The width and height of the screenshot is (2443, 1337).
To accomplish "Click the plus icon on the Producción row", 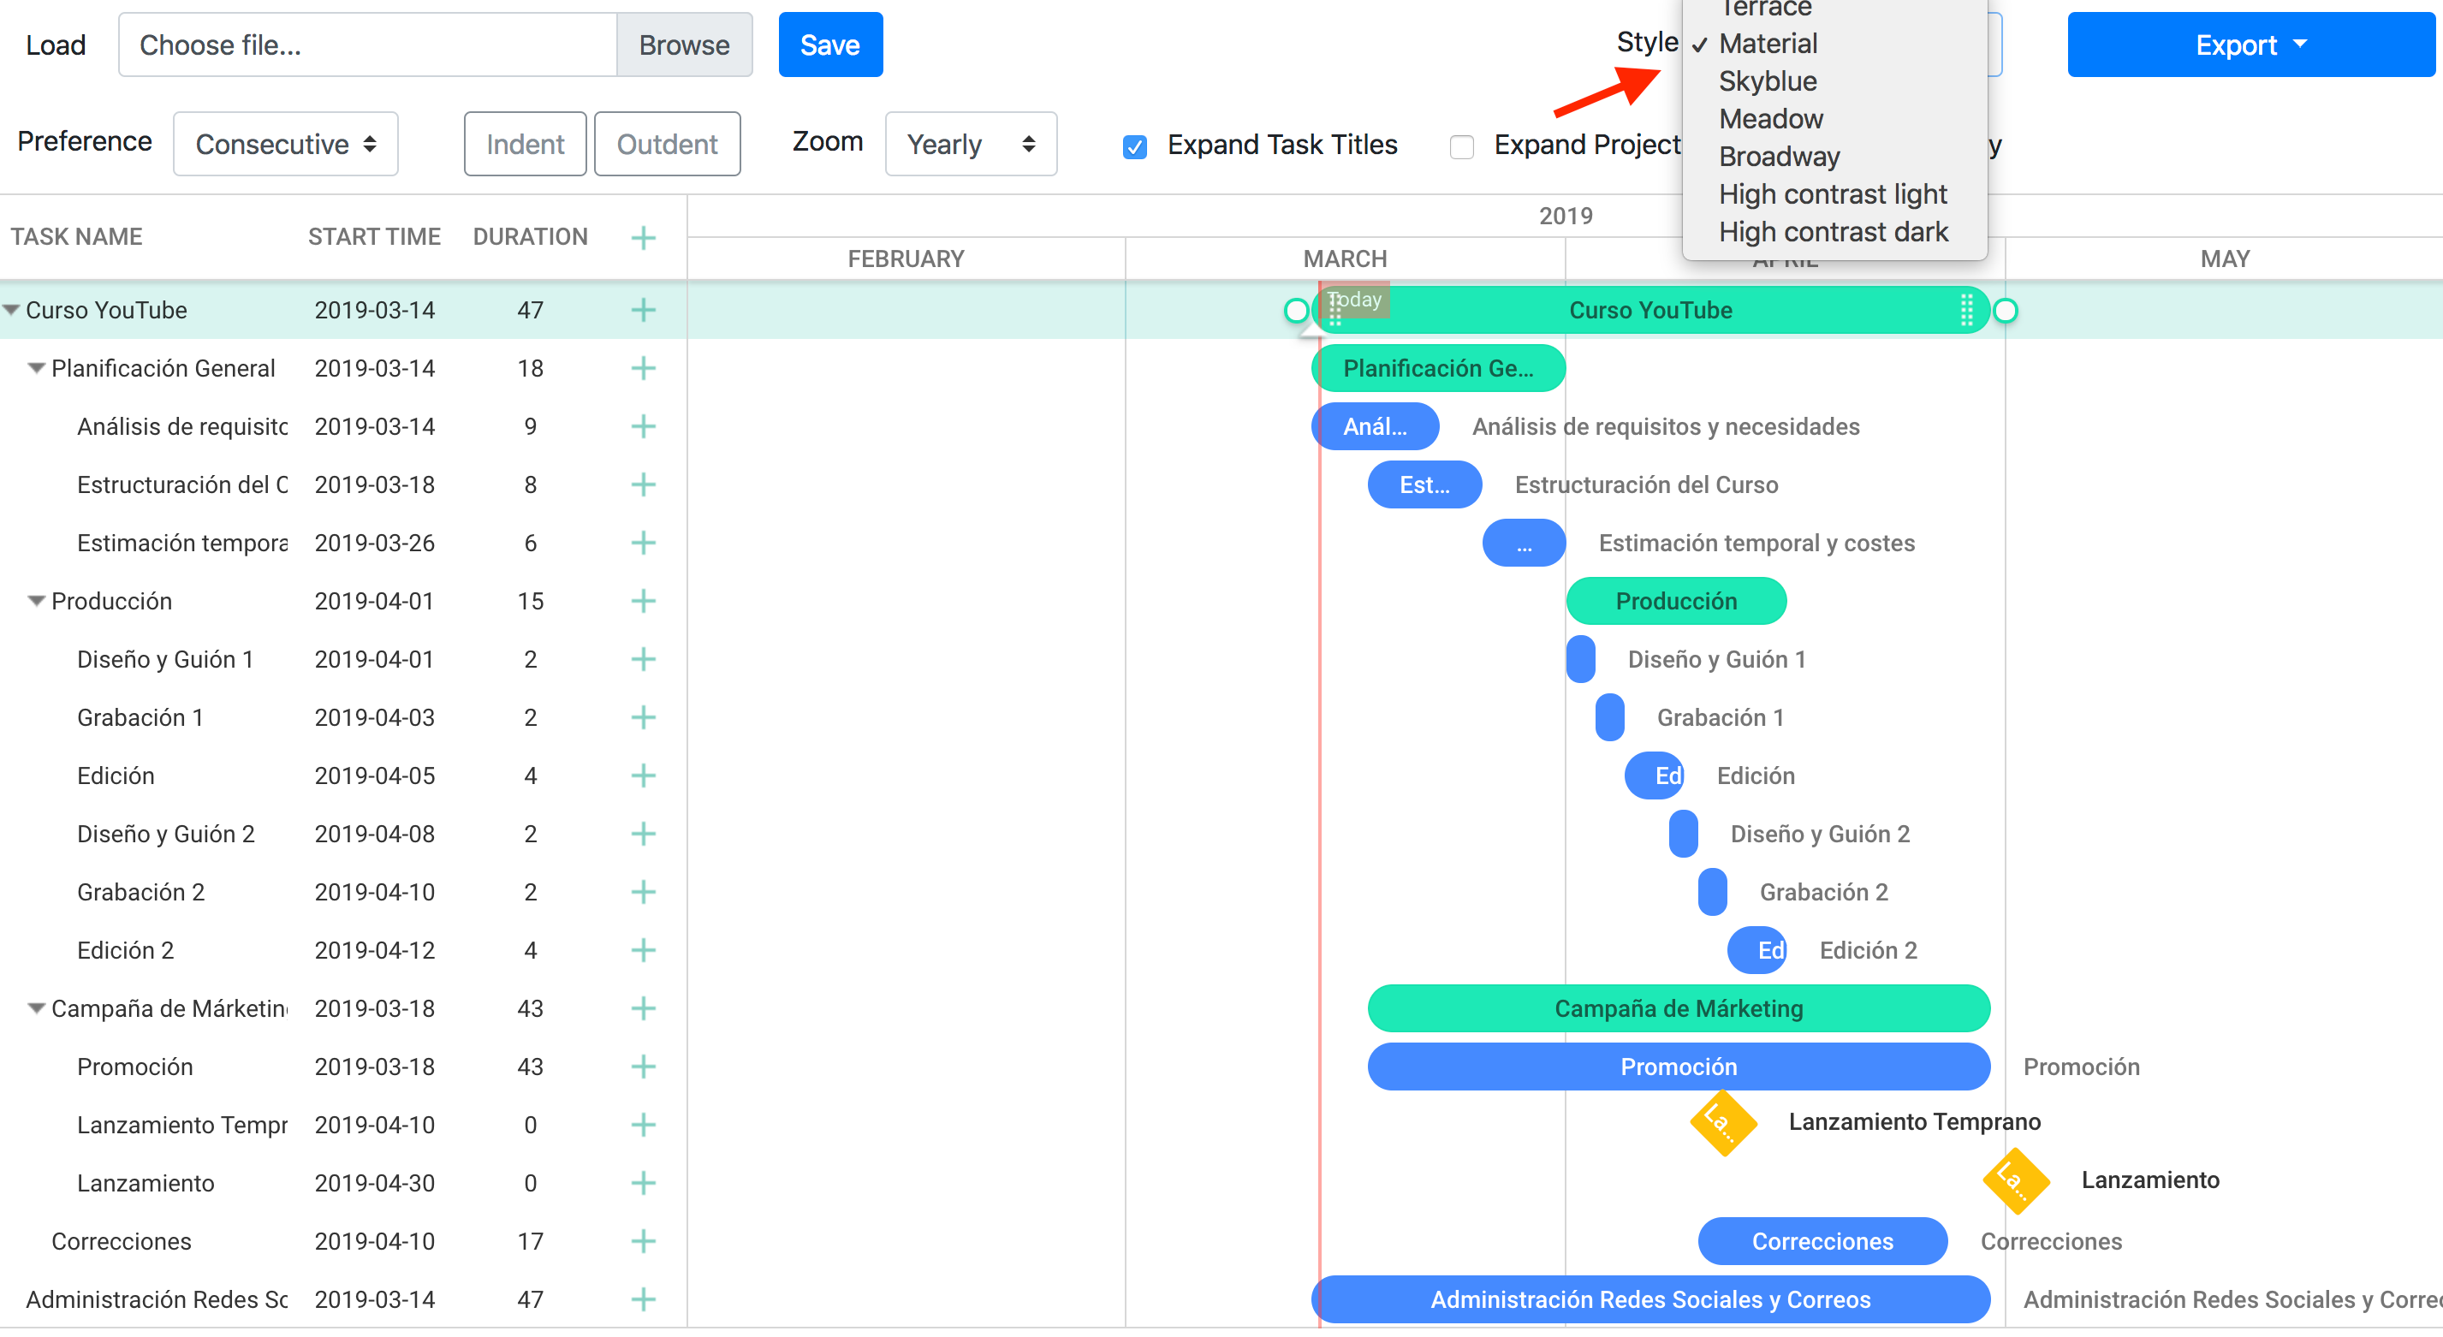I will 643,601.
